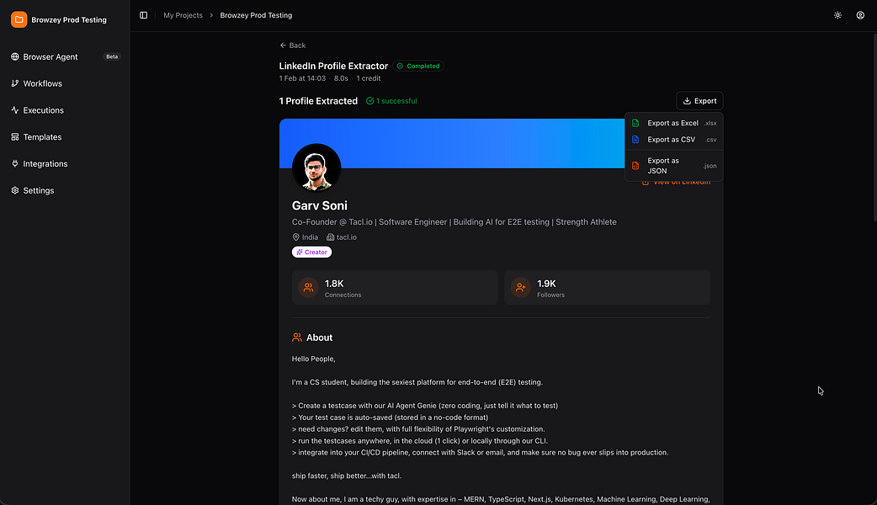Screen dimensions: 877x505
Task: Click the tacl.io company building icon
Action: [331, 237]
